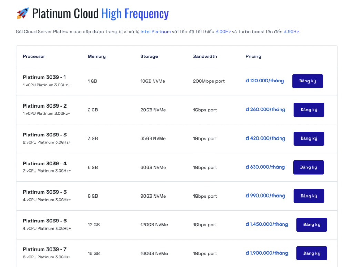
Task: Click the rocket icon beside Platinum Cloud heading
Action: pos(23,13)
